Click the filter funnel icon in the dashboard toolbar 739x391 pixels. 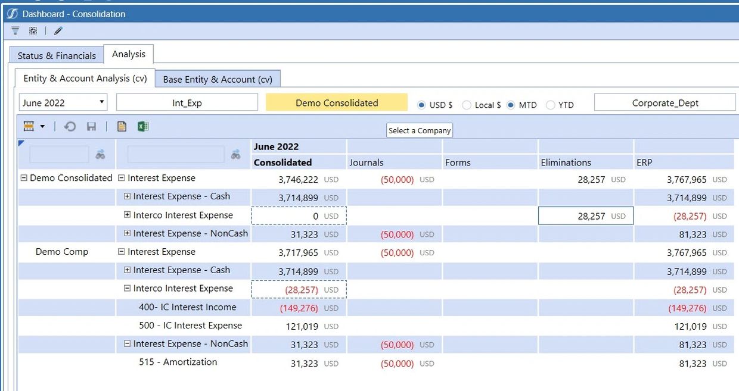pyautogui.click(x=15, y=31)
